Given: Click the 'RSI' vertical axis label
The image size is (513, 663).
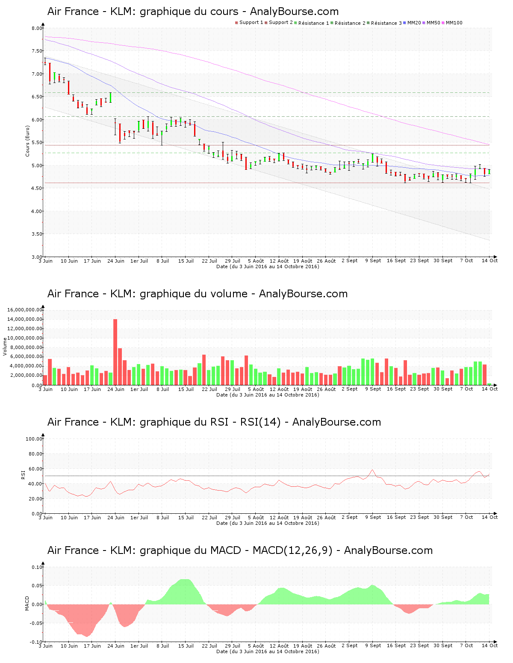Looking at the screenshot, I should click(x=24, y=474).
